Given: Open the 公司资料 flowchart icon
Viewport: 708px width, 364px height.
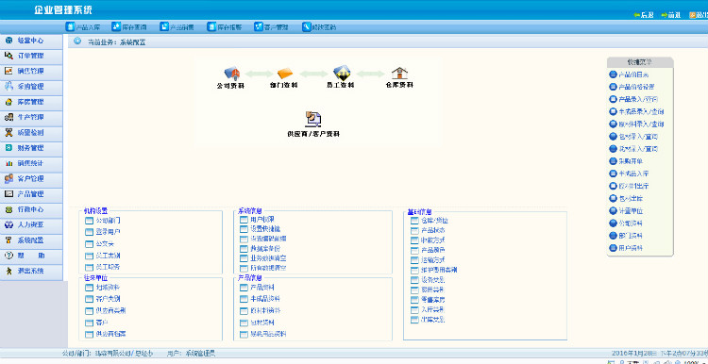Looking at the screenshot, I should 231,73.
